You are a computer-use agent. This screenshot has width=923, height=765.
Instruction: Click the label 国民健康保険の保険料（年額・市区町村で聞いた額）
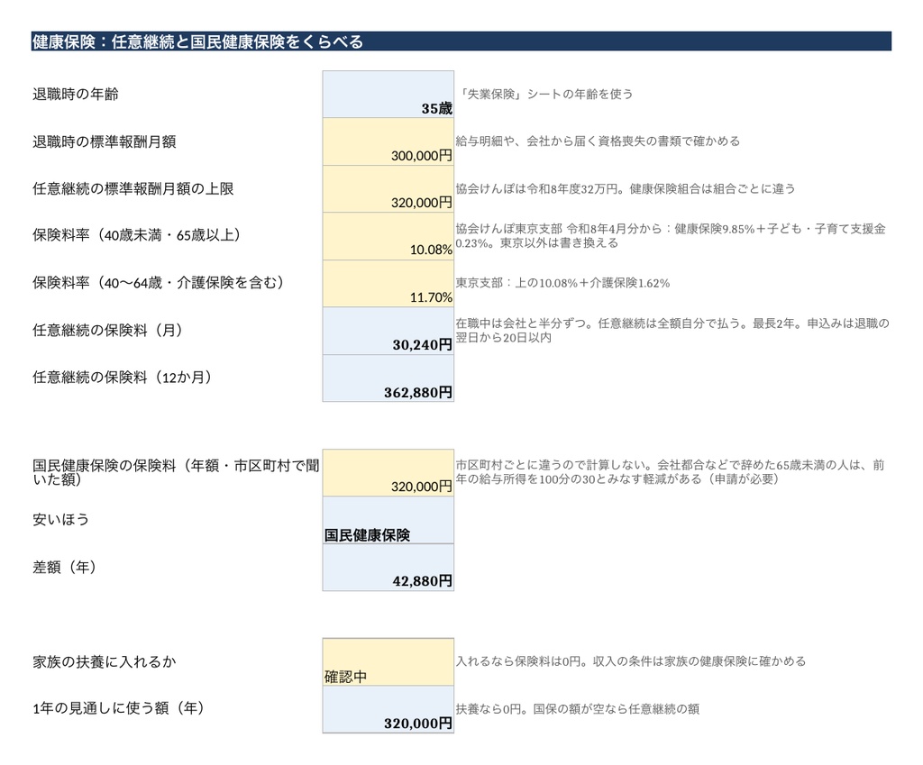tap(176, 472)
